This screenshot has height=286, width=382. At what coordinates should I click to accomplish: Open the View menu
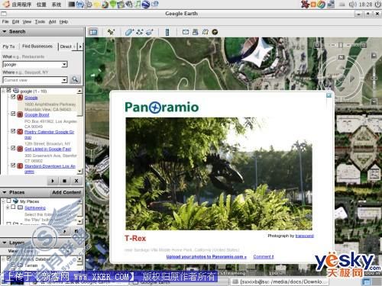coord(27,22)
